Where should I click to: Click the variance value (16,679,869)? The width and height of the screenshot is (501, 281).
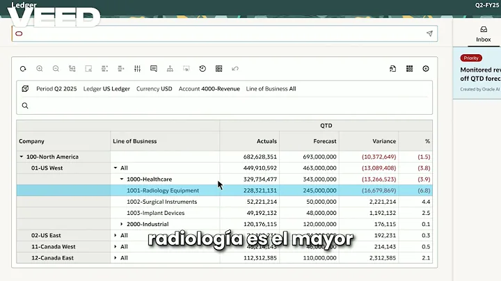coord(379,191)
